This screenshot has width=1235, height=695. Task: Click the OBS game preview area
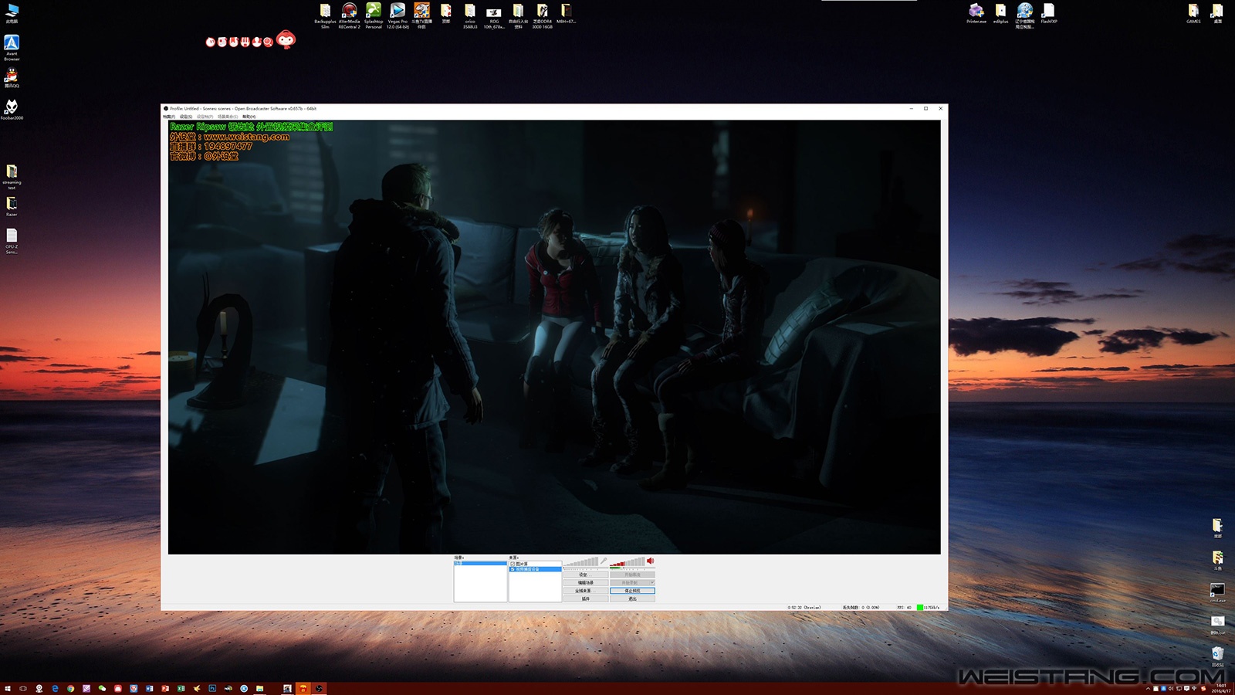click(554, 337)
